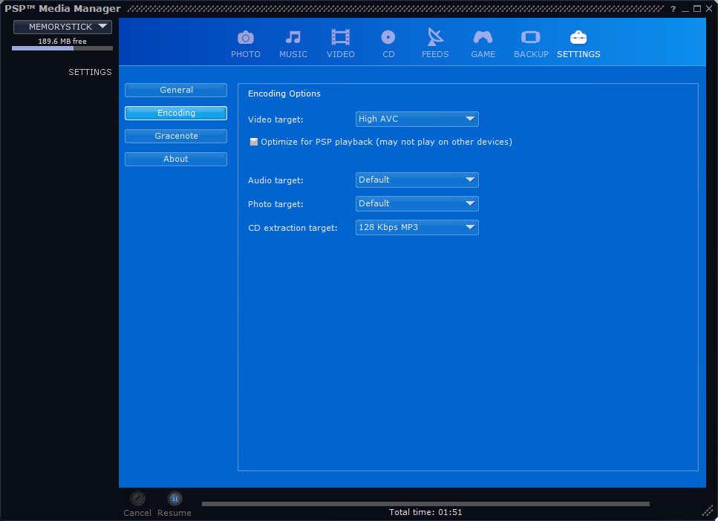Image resolution: width=718 pixels, height=521 pixels.
Task: Click the Photo target: label
Action: (x=275, y=204)
